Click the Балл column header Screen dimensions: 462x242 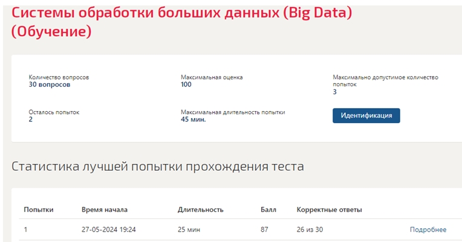[x=268, y=209]
